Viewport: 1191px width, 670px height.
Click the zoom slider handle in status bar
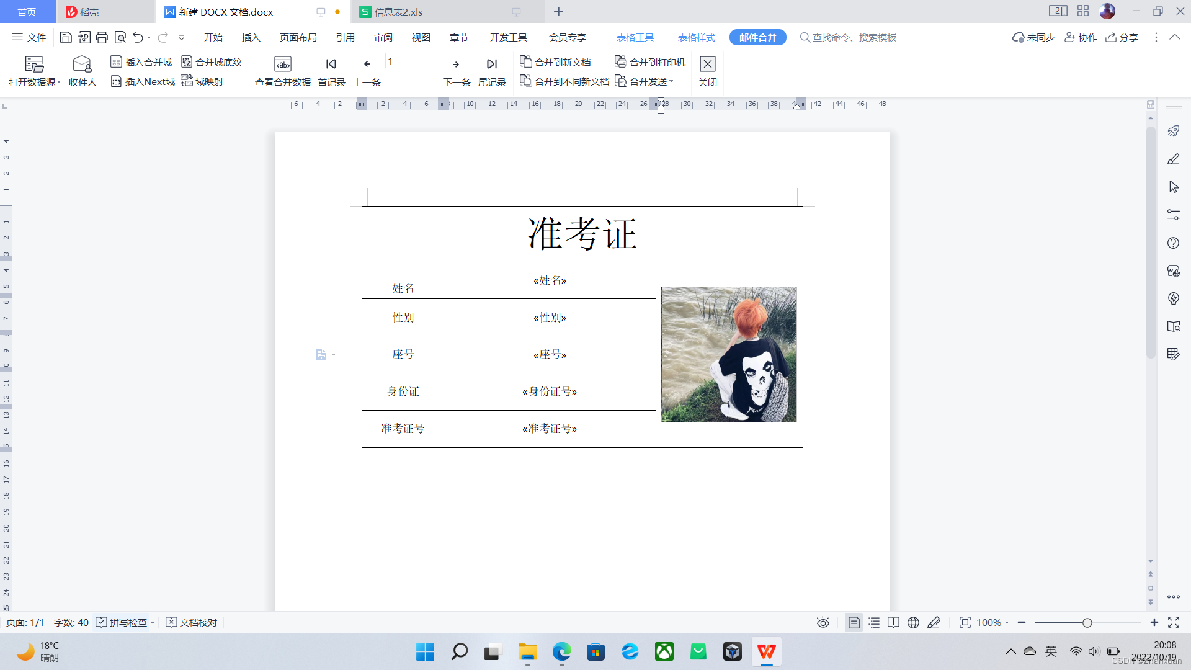pyautogui.click(x=1087, y=622)
